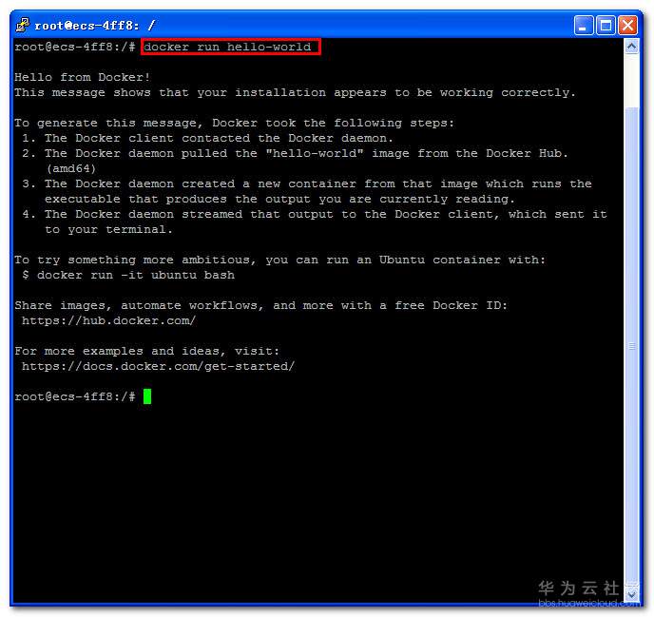
Task: Click the 'Share images, automate workflows' line
Action: pos(261,306)
